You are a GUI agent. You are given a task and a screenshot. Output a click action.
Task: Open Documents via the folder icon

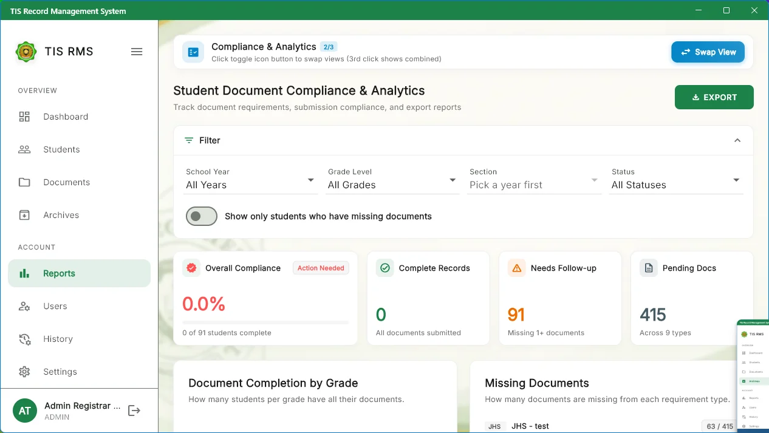tap(24, 182)
